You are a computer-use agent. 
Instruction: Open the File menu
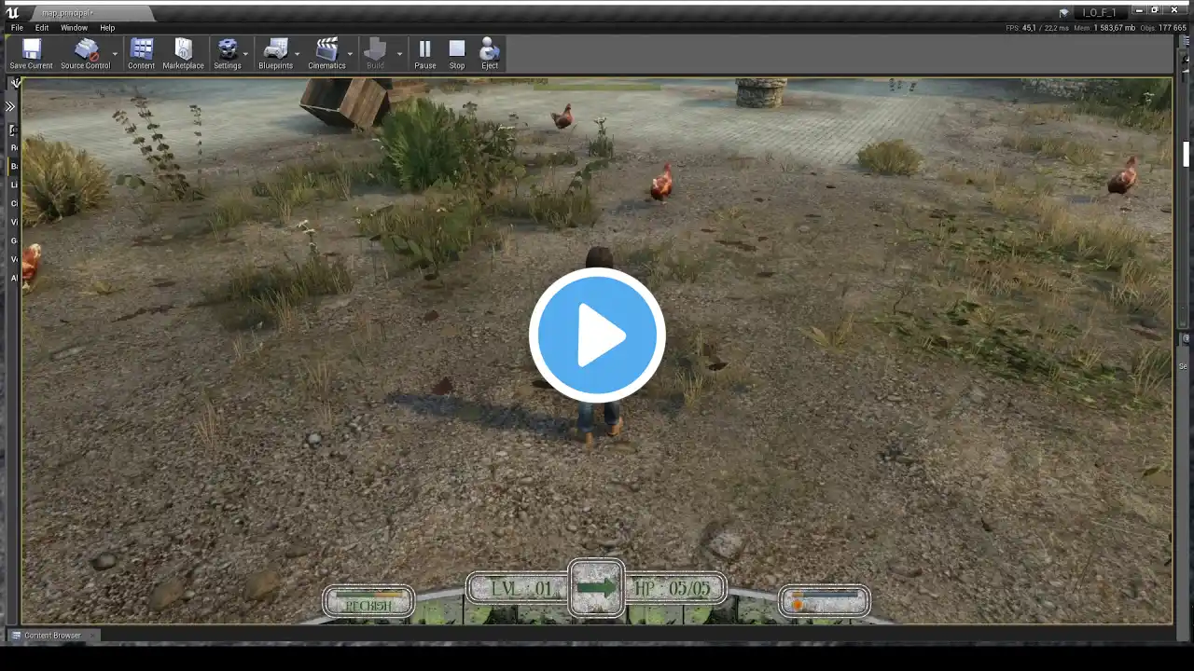pyautogui.click(x=17, y=28)
